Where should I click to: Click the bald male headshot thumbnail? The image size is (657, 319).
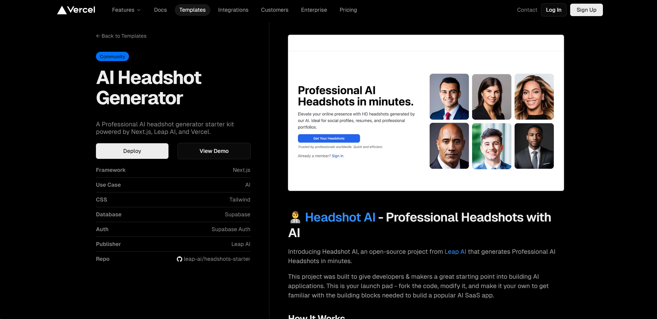449,146
